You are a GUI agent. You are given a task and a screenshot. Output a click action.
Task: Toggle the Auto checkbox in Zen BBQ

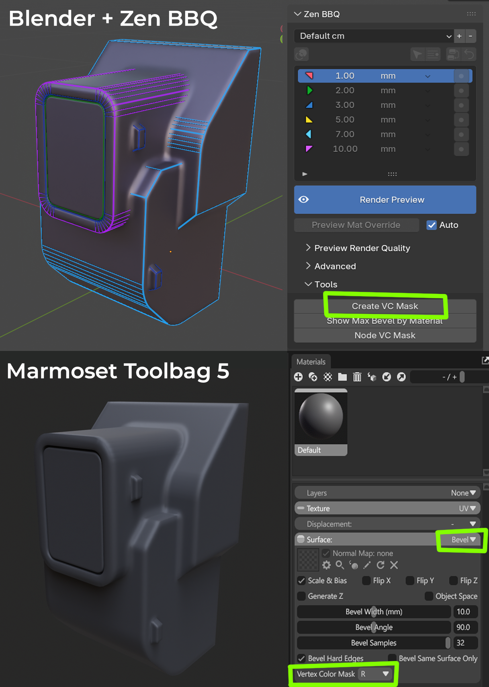[432, 225]
